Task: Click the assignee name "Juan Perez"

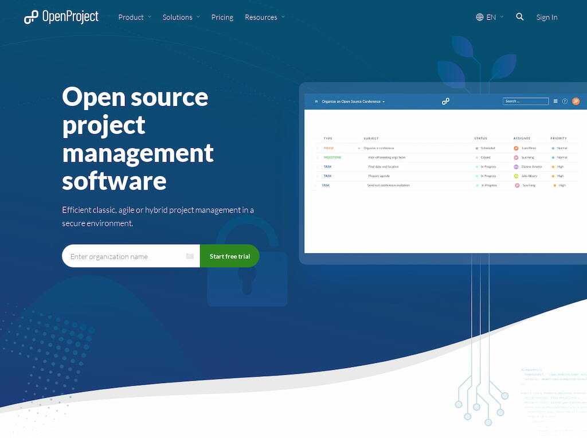Action: 529,148
